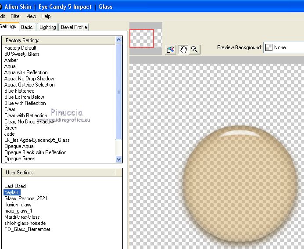Pick the Blue Flattened preset
The image size is (304, 249).
pos(19,91)
